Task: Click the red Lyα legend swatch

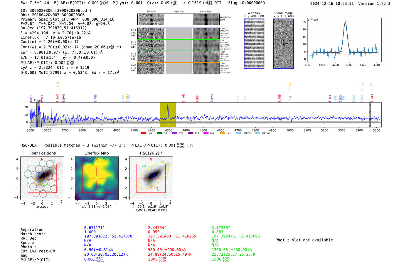Action: [143, 133]
